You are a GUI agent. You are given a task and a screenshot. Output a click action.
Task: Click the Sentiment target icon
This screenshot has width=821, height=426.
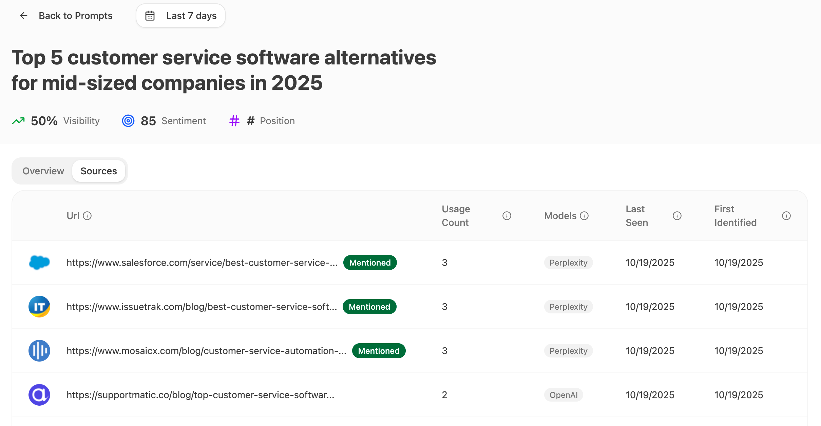pos(128,121)
